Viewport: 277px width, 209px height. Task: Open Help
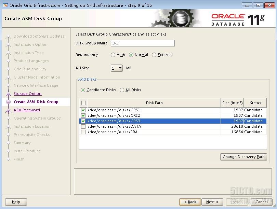coord(16,202)
